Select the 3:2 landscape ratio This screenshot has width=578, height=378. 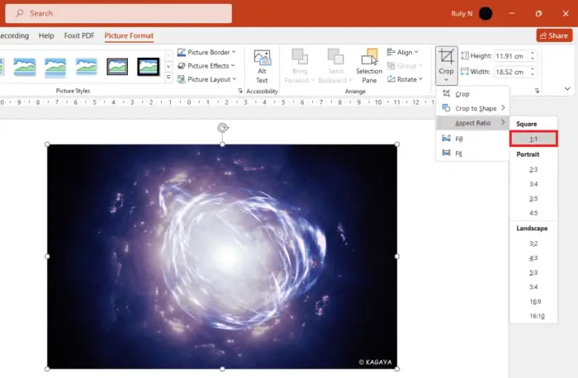tap(533, 243)
